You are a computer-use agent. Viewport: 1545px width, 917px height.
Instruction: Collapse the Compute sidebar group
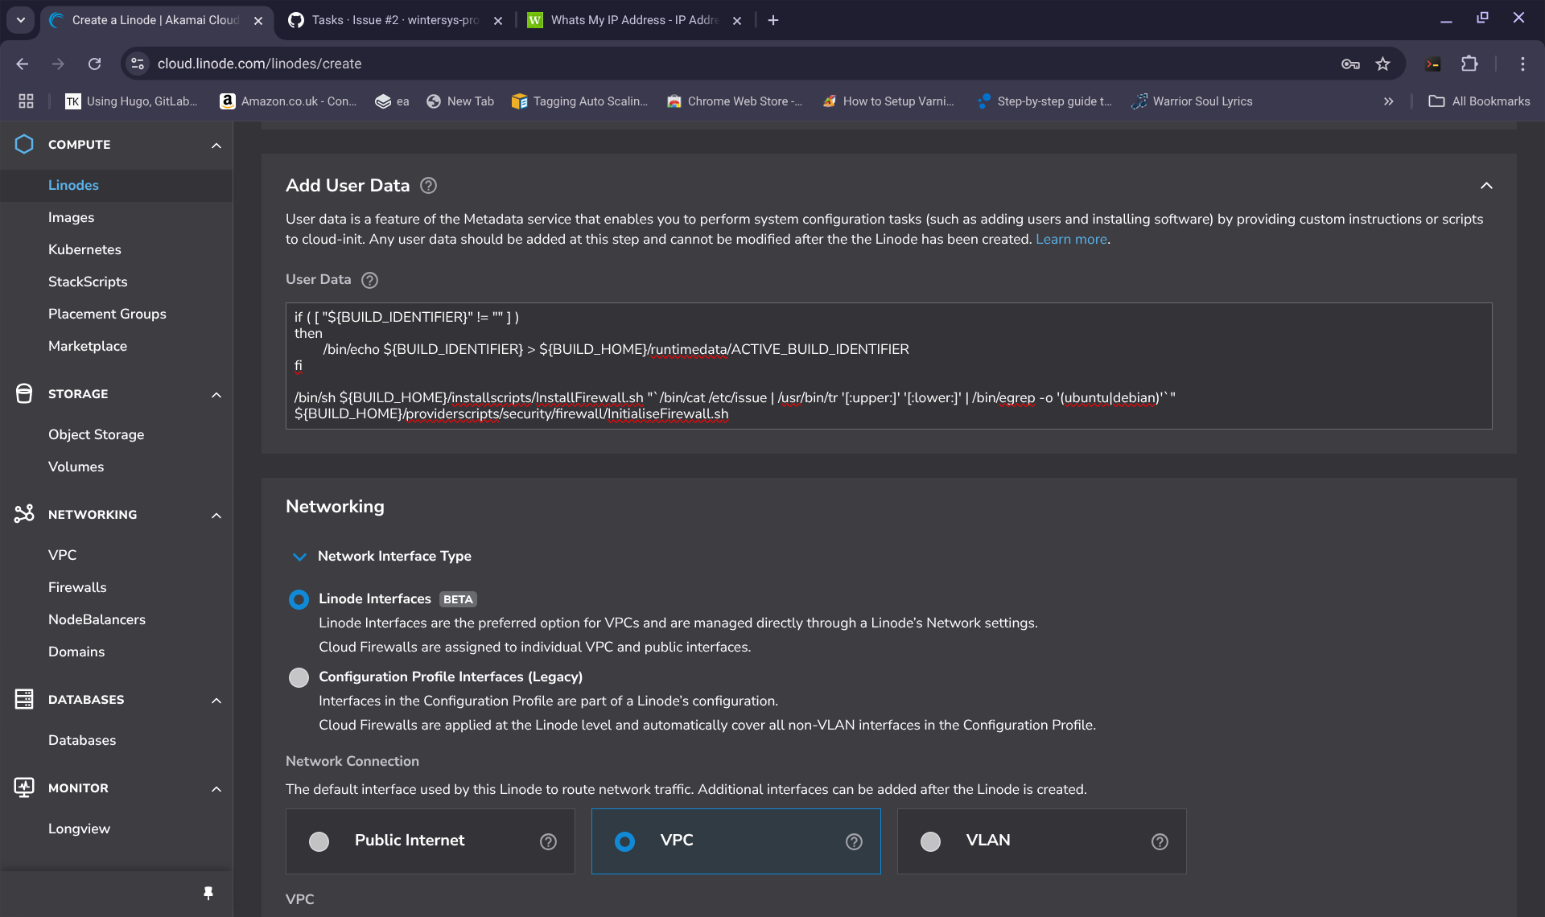[216, 146]
